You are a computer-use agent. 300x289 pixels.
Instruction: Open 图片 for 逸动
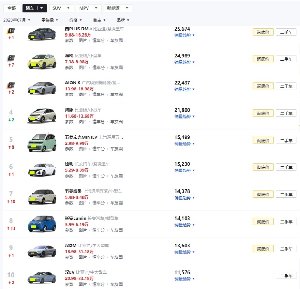83,176
